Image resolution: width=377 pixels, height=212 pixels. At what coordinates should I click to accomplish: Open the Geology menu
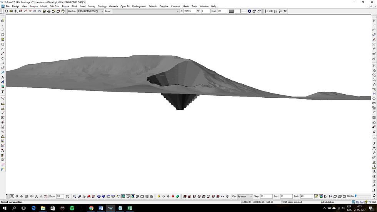point(102,7)
